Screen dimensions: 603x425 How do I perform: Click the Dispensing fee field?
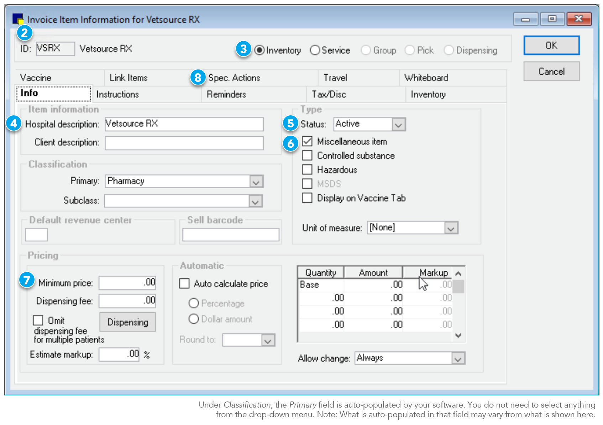(x=127, y=301)
